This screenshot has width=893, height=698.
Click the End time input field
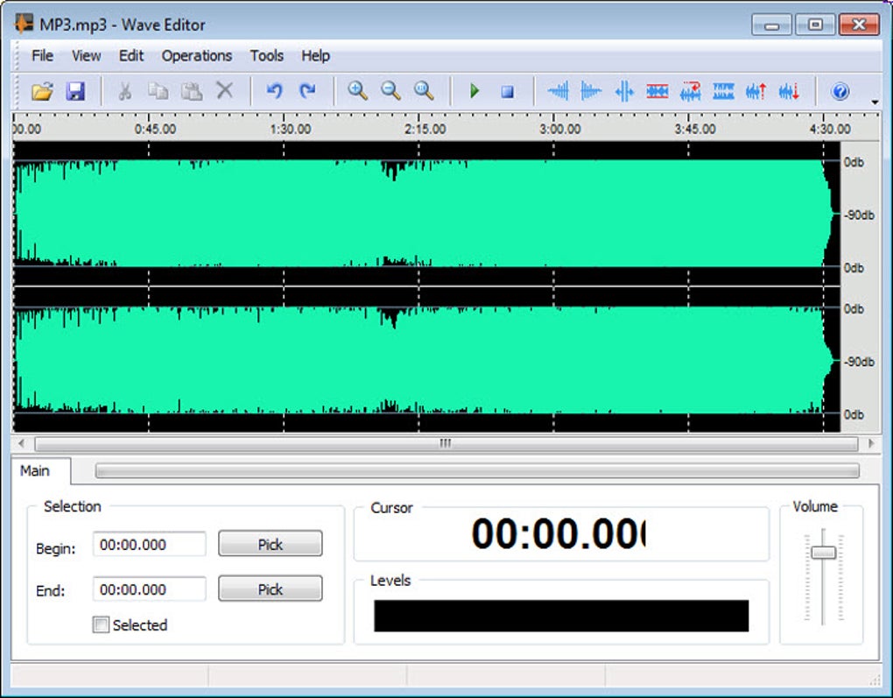pos(149,589)
